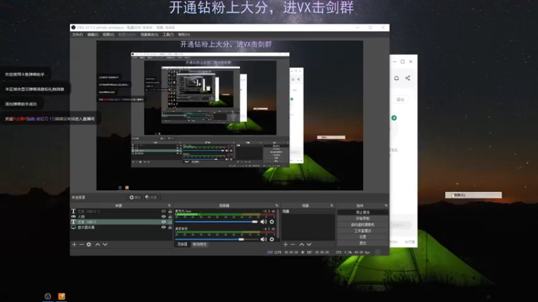
Task: Select the 显示器采集 source row
Action: (x=118, y=227)
